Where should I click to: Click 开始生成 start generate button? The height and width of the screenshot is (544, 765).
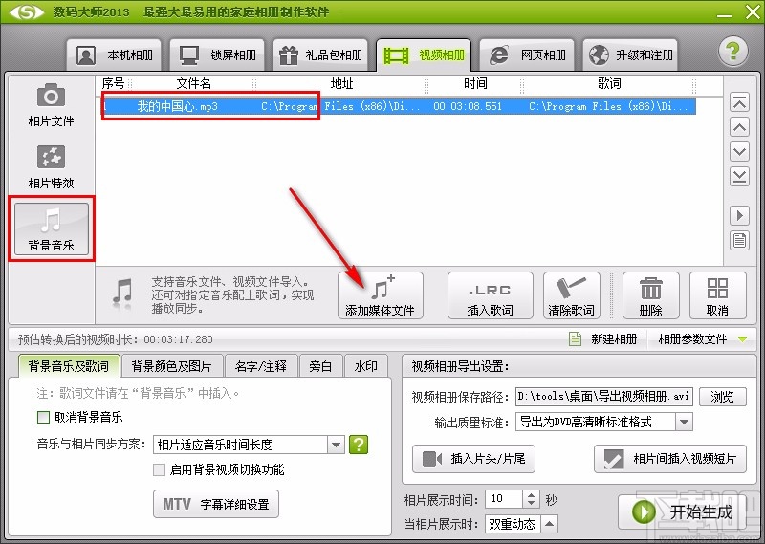click(683, 511)
